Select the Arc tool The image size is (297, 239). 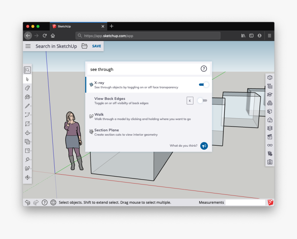tap(27, 115)
